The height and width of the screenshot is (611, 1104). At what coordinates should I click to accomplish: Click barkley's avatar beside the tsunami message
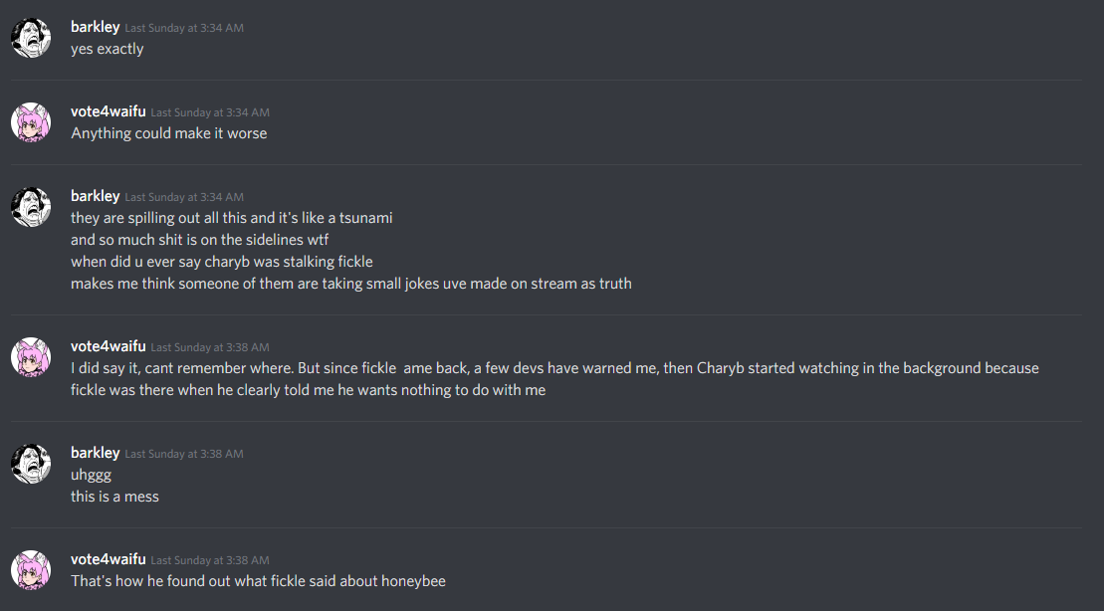[x=31, y=206]
